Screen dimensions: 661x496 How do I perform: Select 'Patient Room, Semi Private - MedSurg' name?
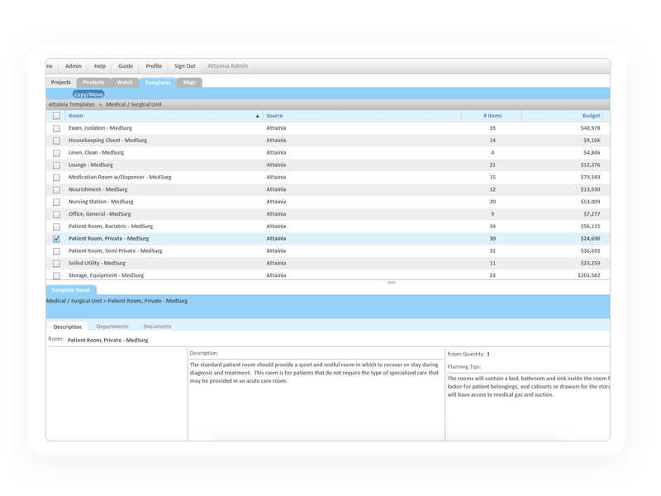[116, 250]
